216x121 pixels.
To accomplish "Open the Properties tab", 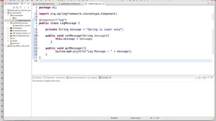I will (x=49, y=78).
